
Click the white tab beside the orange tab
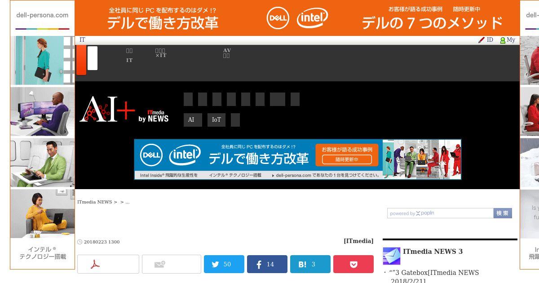(93, 58)
